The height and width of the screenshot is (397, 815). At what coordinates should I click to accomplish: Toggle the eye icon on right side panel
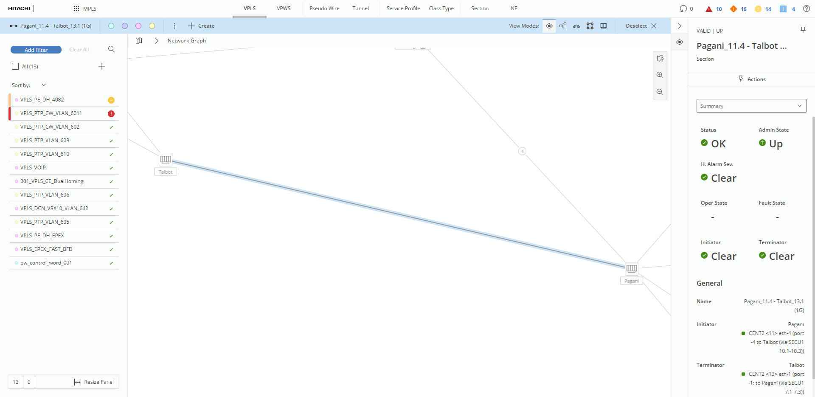click(x=680, y=42)
